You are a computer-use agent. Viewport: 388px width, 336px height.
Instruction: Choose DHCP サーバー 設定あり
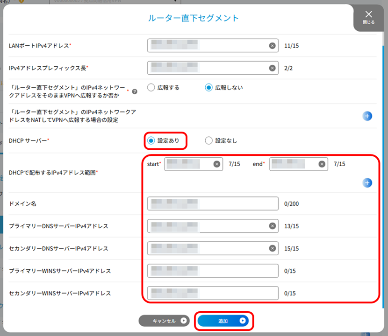163,140
